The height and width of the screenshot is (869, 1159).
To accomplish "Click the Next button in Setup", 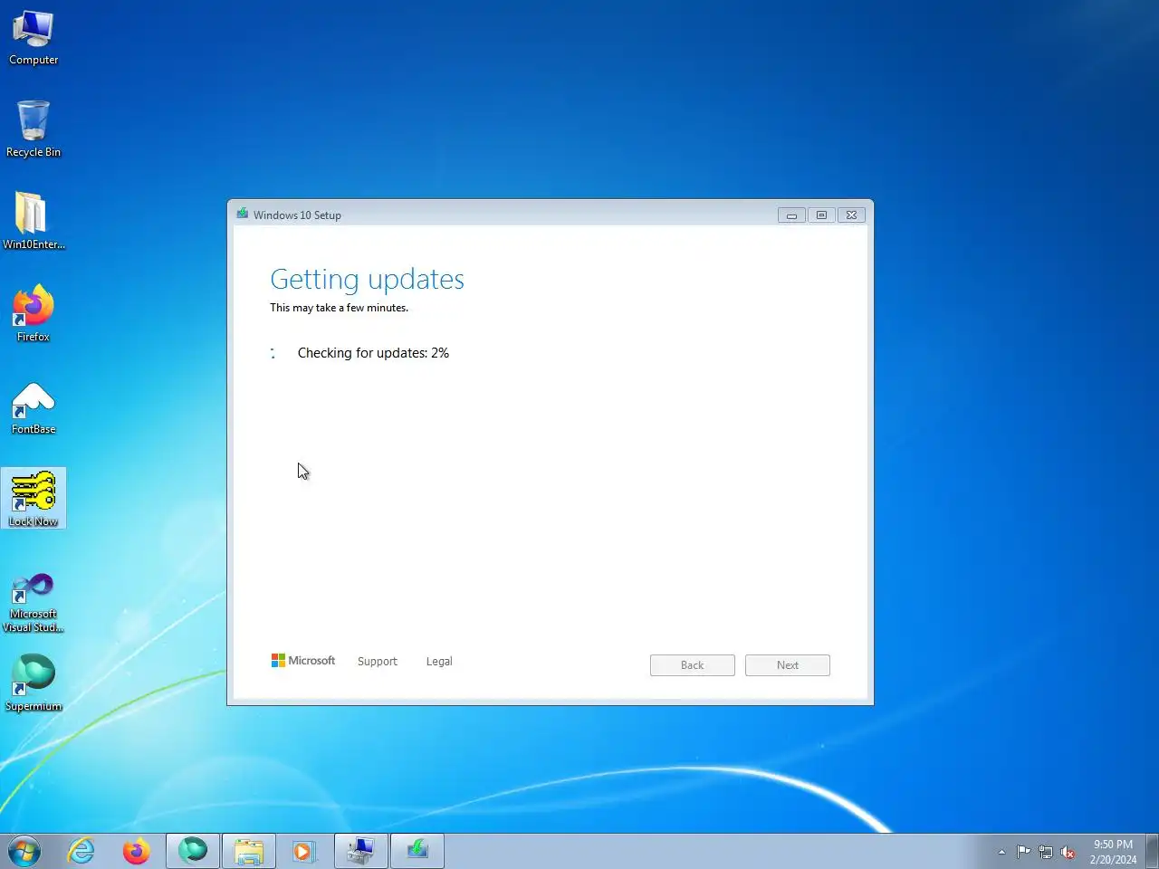I will click(x=788, y=665).
